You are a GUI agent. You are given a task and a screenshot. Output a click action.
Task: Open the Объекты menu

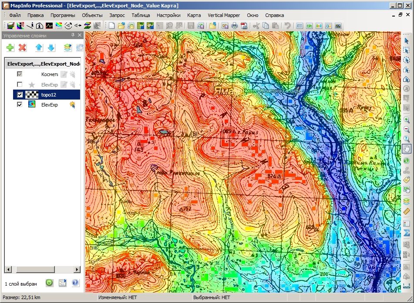(x=92, y=15)
